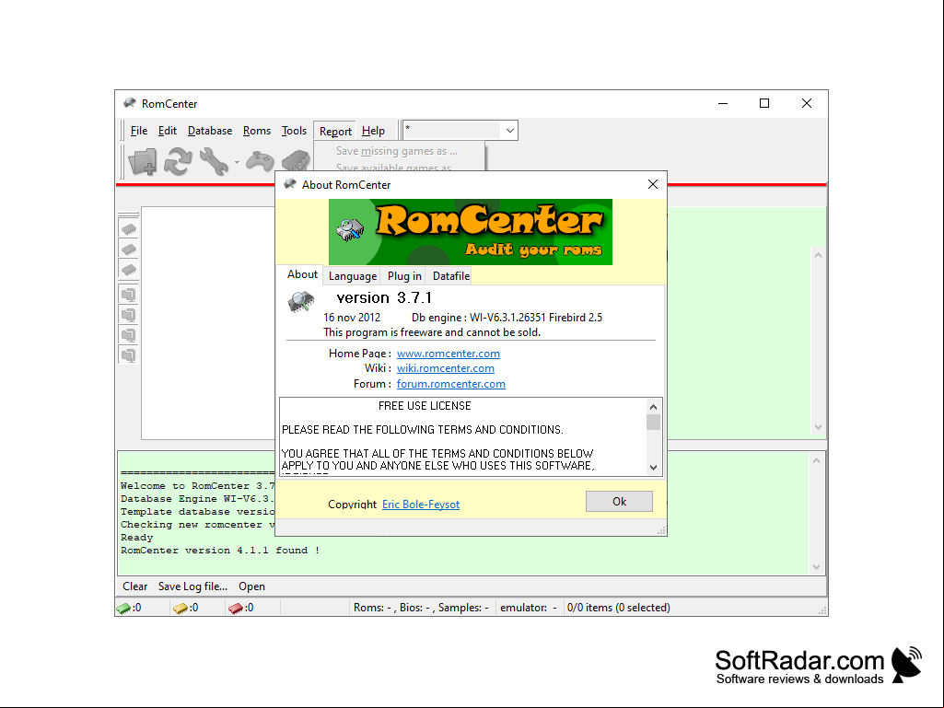Click the gamepad icon in the toolbar
The height and width of the screenshot is (708, 944).
[260, 161]
